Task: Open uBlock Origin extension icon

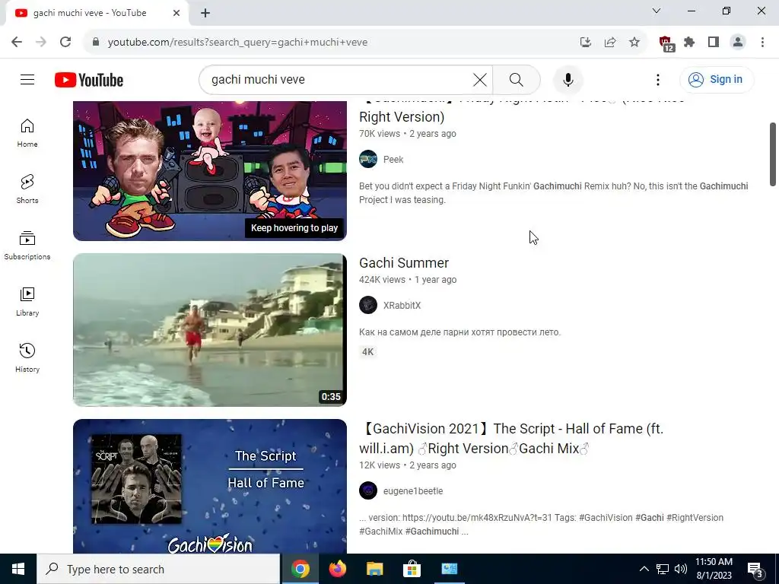Action: [666, 43]
